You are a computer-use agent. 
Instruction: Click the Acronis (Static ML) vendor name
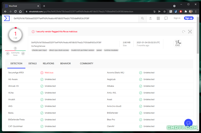click(x=115, y=73)
